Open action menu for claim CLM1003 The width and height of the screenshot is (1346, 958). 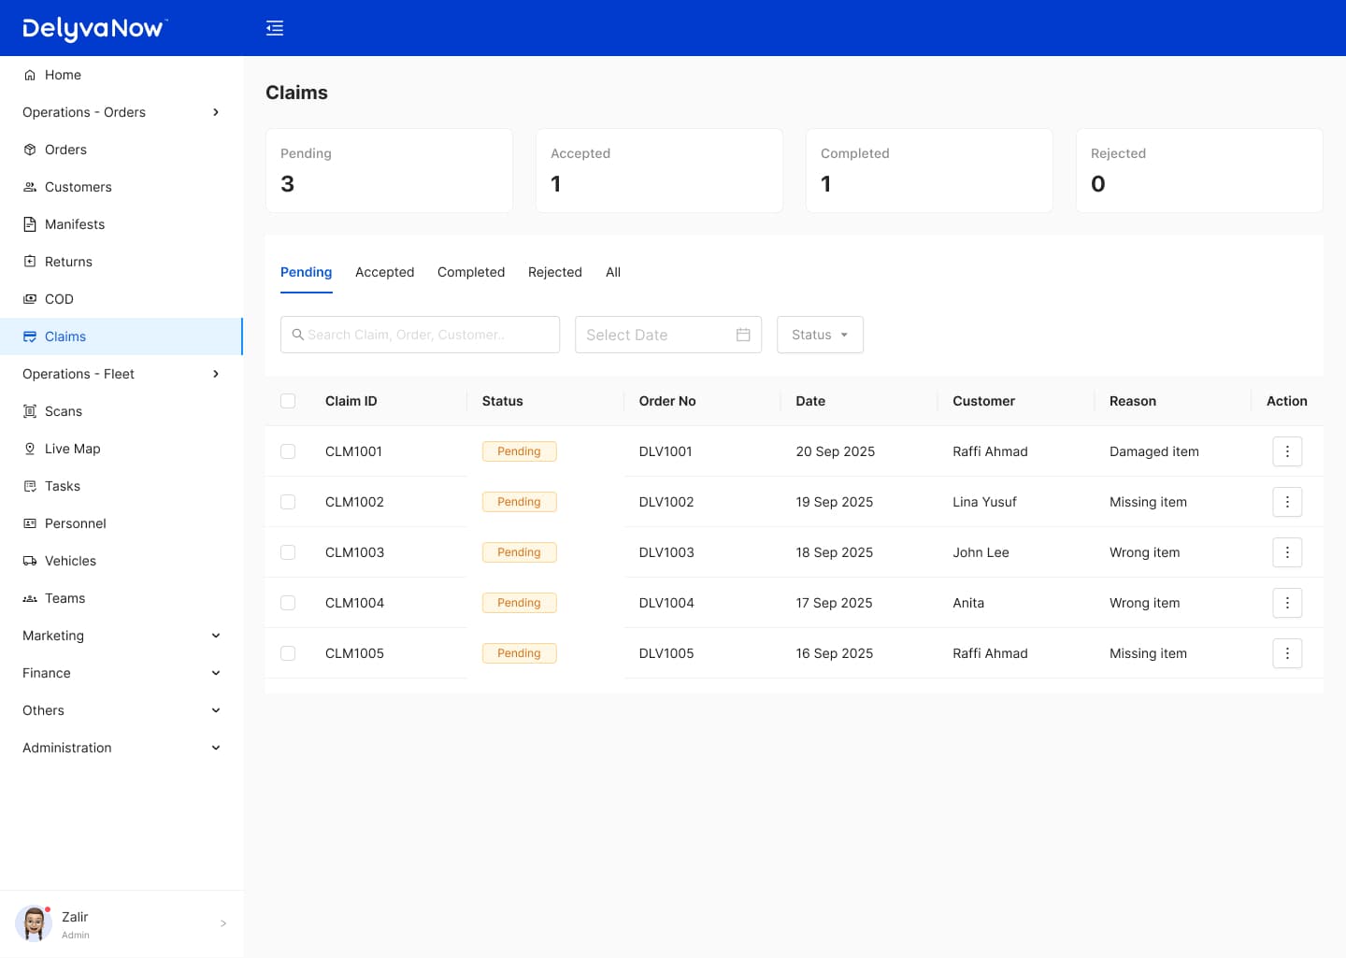click(x=1287, y=552)
